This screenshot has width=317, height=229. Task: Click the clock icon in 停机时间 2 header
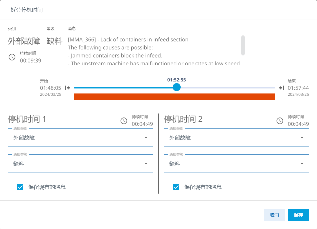point(279,121)
